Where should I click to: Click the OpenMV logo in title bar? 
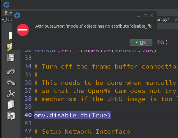click(x=6, y=4)
